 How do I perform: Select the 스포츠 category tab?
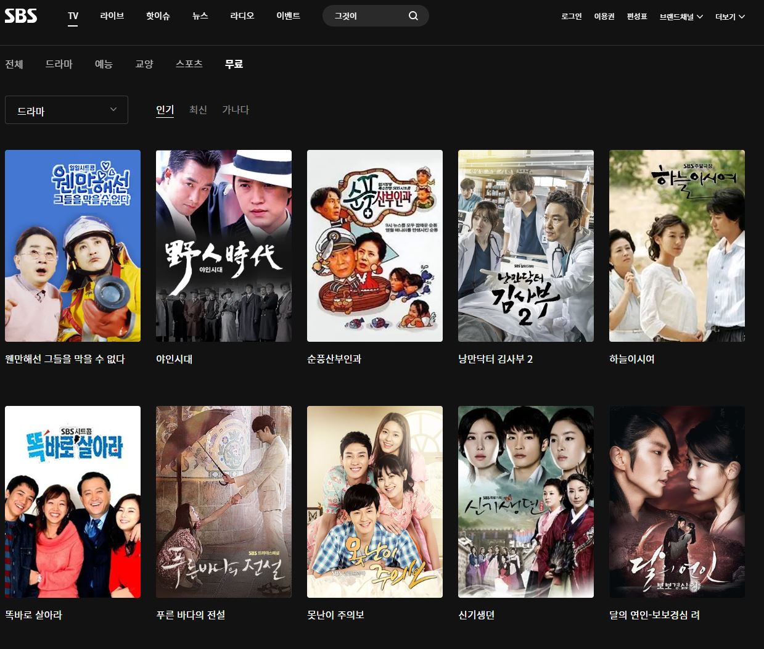pos(189,64)
